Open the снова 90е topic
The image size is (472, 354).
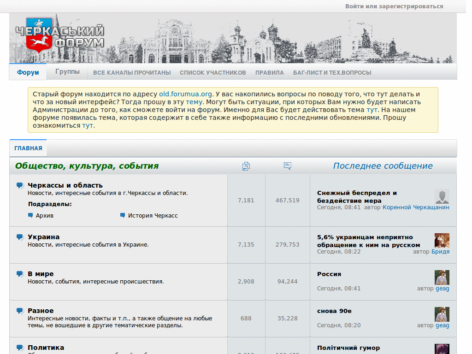(x=334, y=311)
